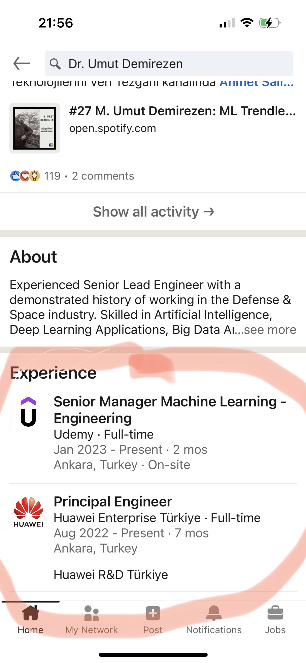Expand About text with 'see more'
This screenshot has width=306, height=663.
270,330
